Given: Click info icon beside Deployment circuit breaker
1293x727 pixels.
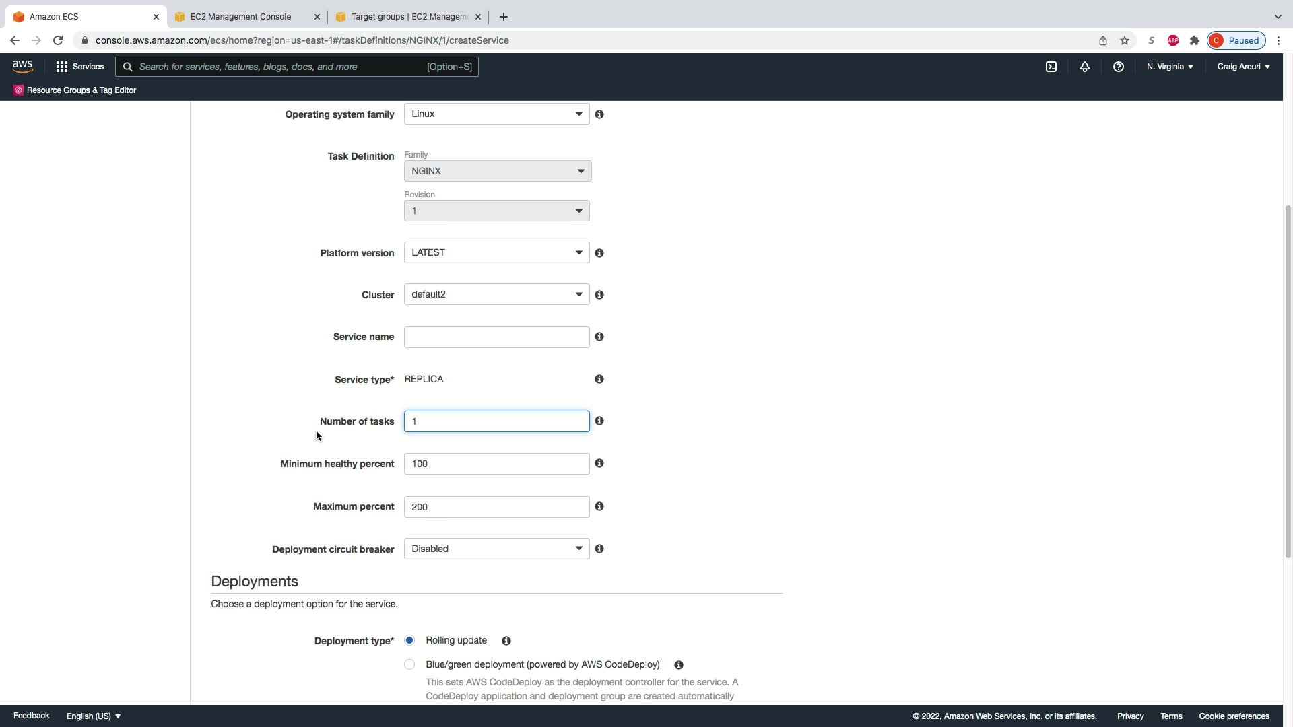Looking at the screenshot, I should point(599,549).
